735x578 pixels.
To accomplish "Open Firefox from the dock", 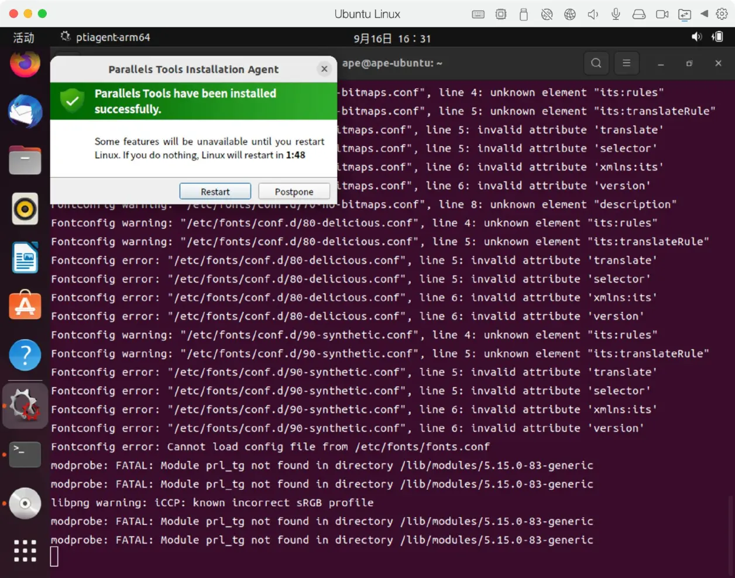I will point(25,63).
